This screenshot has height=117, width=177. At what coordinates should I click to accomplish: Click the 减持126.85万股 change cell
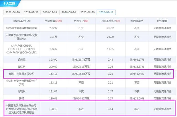coord(81,74)
